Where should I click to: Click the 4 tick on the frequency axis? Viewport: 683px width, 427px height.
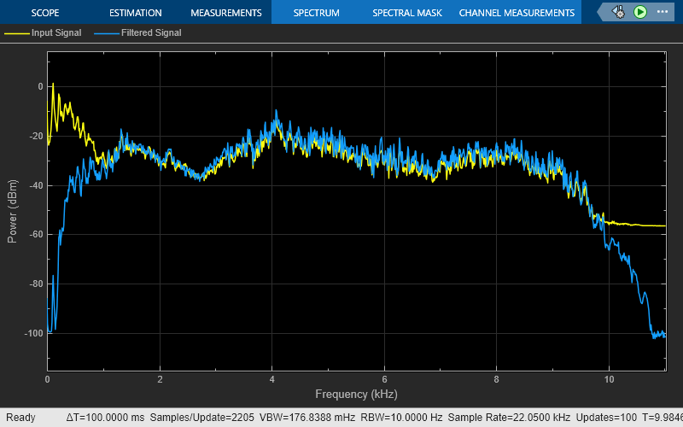point(271,379)
